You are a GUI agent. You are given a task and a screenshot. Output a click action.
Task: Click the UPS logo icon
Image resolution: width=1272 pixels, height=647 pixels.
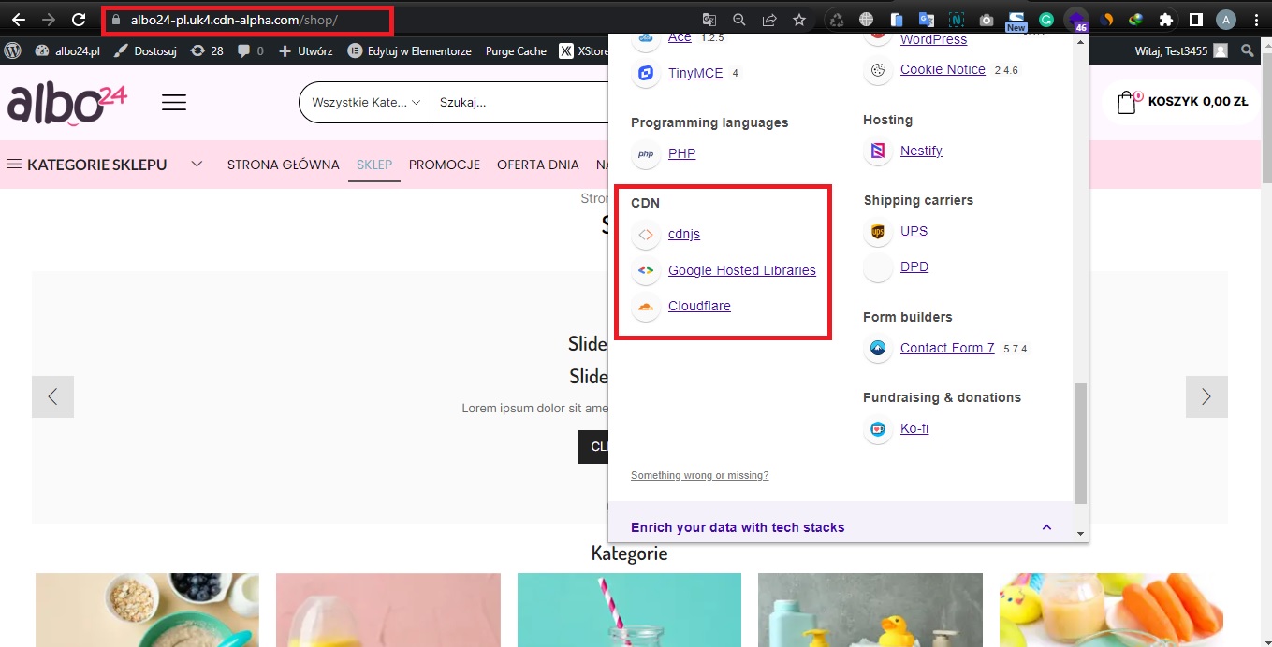pos(877,231)
